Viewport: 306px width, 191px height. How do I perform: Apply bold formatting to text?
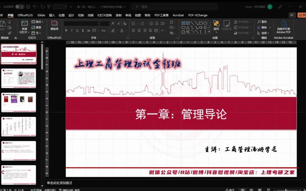tap(66, 30)
